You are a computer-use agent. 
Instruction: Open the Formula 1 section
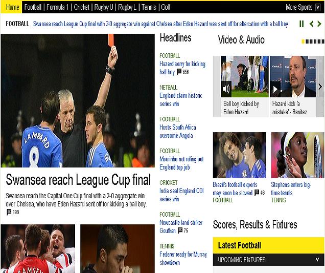[57, 7]
